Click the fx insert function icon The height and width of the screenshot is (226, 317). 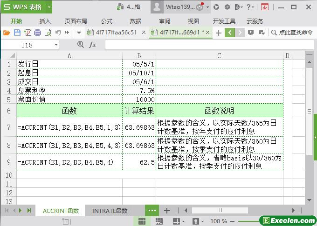coord(92,45)
